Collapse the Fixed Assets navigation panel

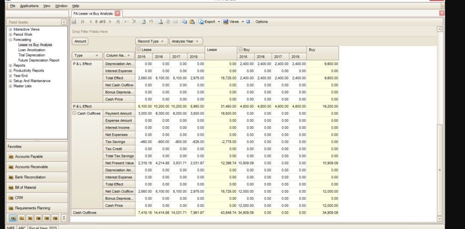point(64,22)
